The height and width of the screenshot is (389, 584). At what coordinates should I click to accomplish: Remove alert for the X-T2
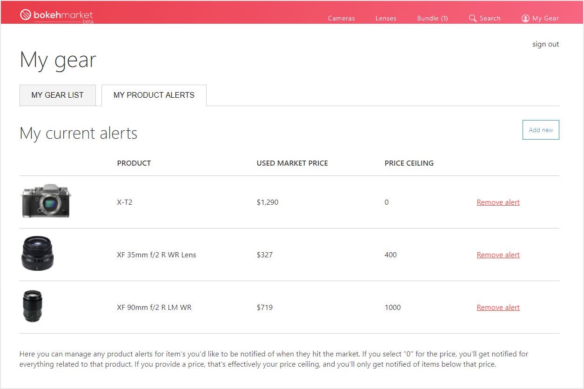pyautogui.click(x=498, y=202)
